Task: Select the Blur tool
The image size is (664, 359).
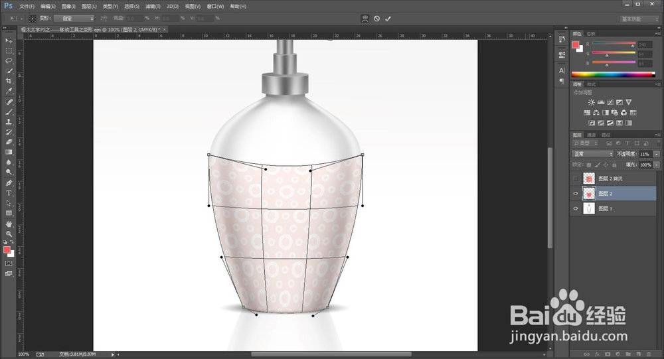Action: pos(9,163)
